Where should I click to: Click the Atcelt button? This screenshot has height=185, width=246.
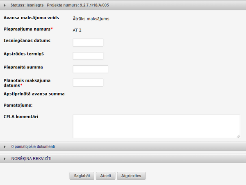click(x=106, y=176)
